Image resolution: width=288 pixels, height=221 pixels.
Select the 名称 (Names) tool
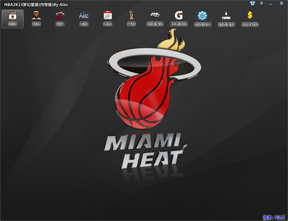pos(84,18)
